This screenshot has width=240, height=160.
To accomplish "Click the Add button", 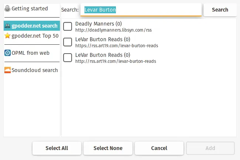I will pyautogui.click(x=210, y=148).
